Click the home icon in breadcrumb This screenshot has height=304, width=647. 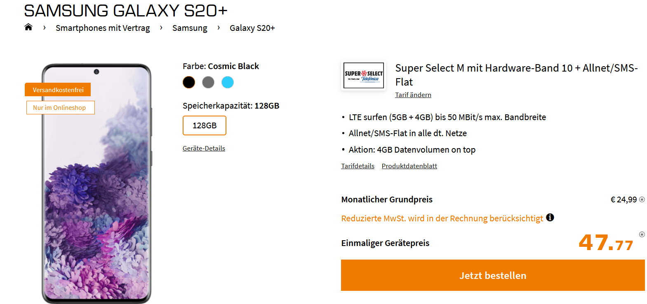coord(28,27)
